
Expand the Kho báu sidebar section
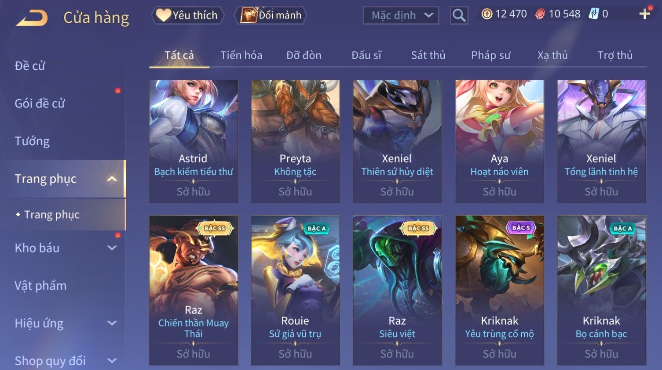[112, 248]
